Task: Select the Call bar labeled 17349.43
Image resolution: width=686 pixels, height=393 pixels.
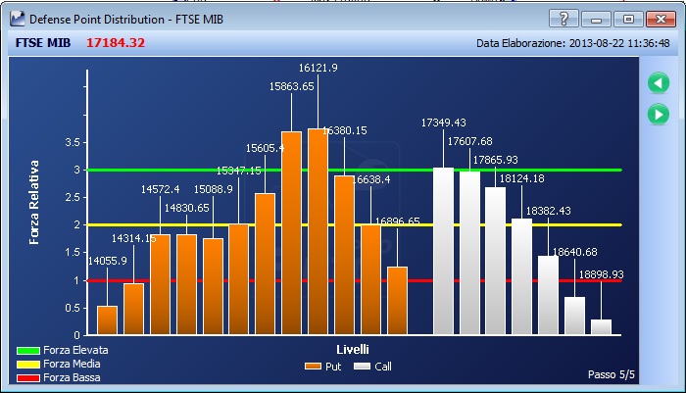Action: pyautogui.click(x=443, y=251)
